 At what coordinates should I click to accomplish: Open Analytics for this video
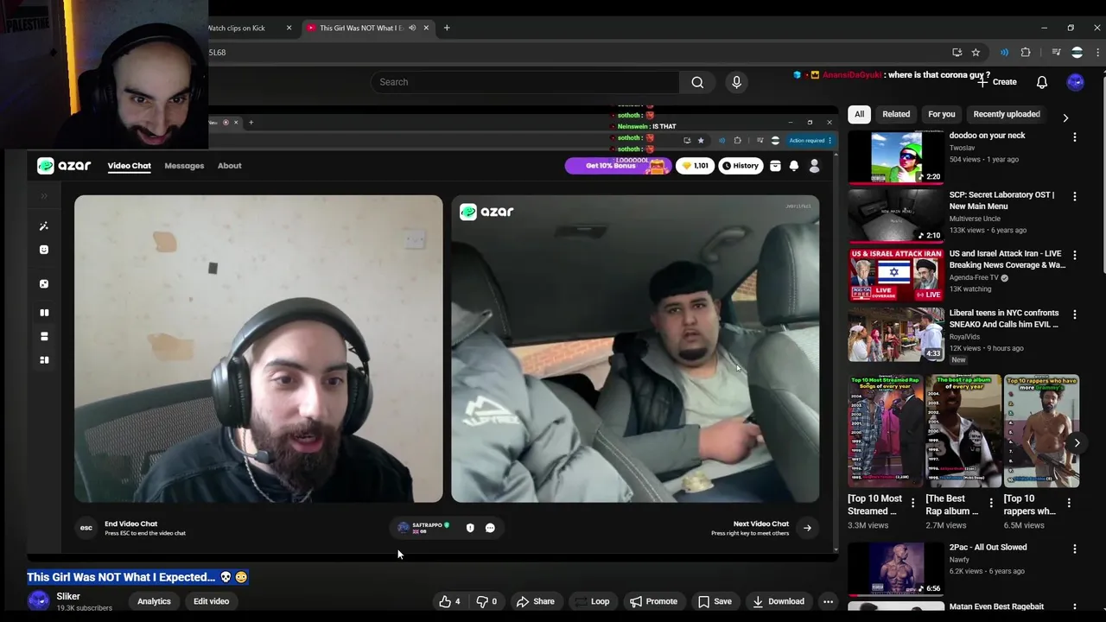154,601
